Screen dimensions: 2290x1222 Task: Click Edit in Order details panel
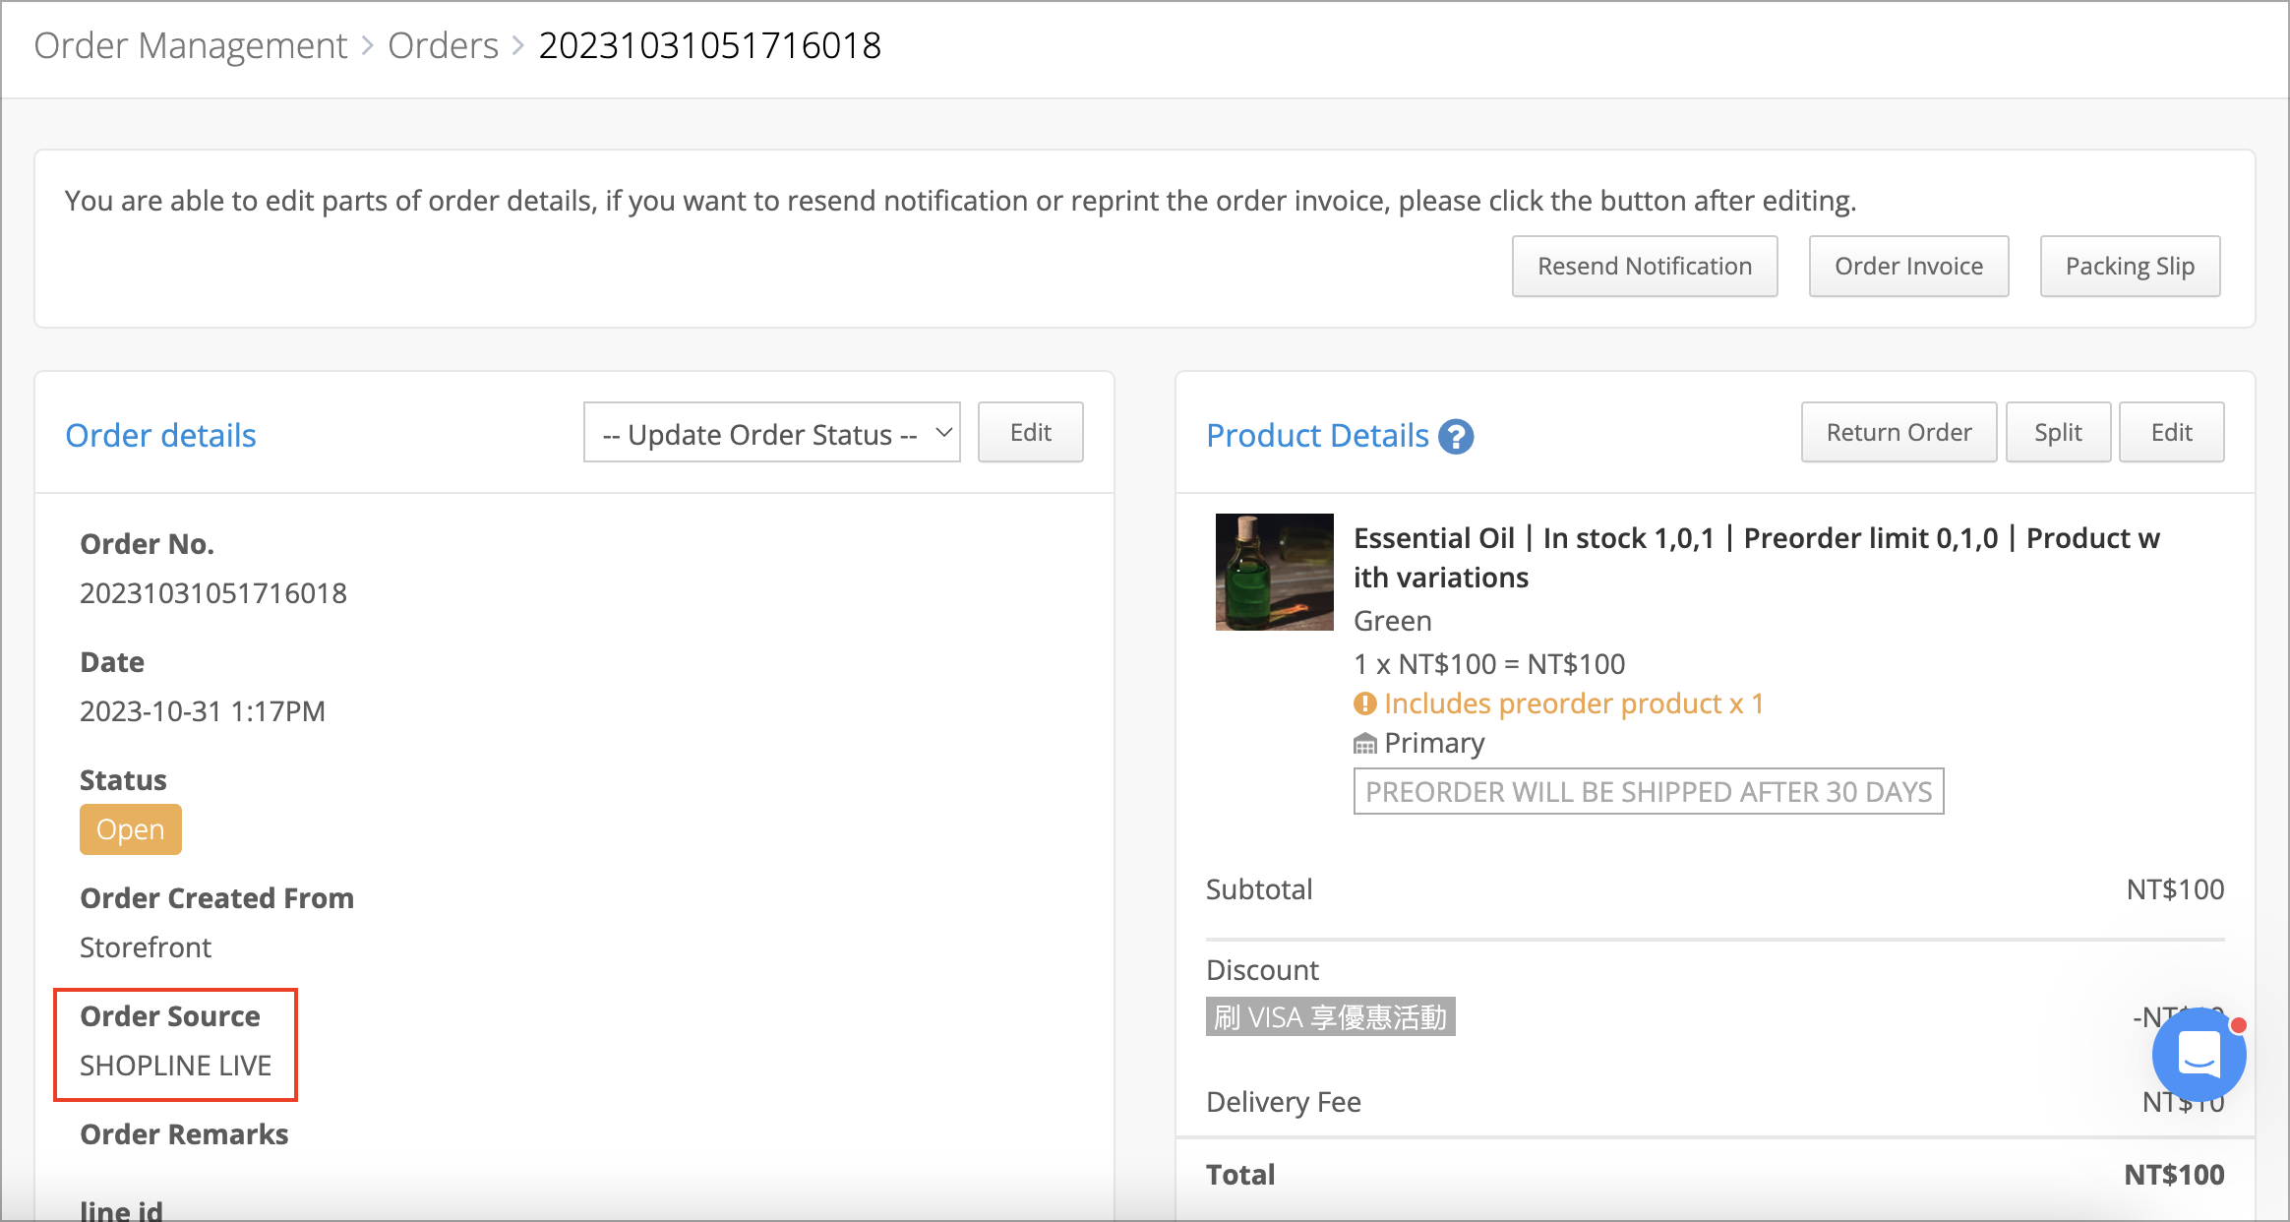[x=1031, y=433]
